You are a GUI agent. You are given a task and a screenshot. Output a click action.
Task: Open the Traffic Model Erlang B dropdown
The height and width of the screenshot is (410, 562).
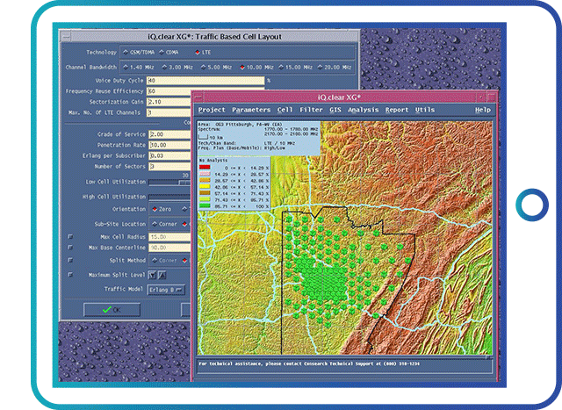pos(166,290)
